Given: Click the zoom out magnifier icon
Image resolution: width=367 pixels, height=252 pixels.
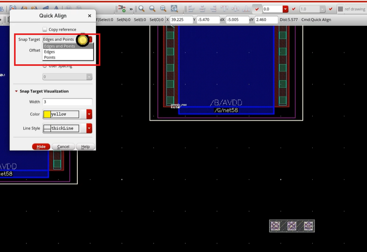Looking at the screenshot, I should (x=152, y=9).
